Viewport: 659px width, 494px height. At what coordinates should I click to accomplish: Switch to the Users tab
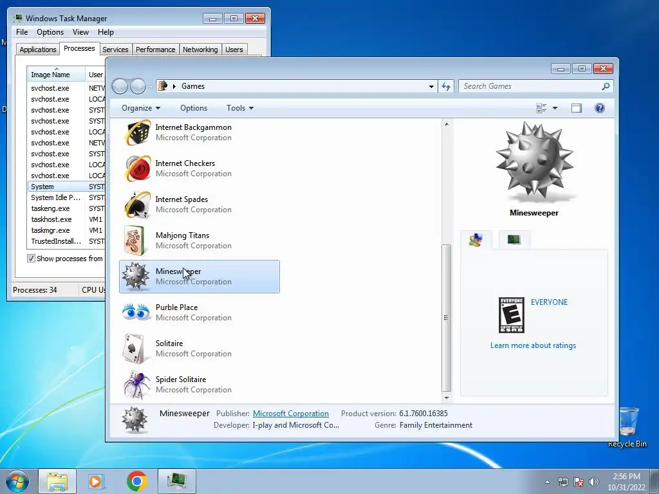click(234, 50)
